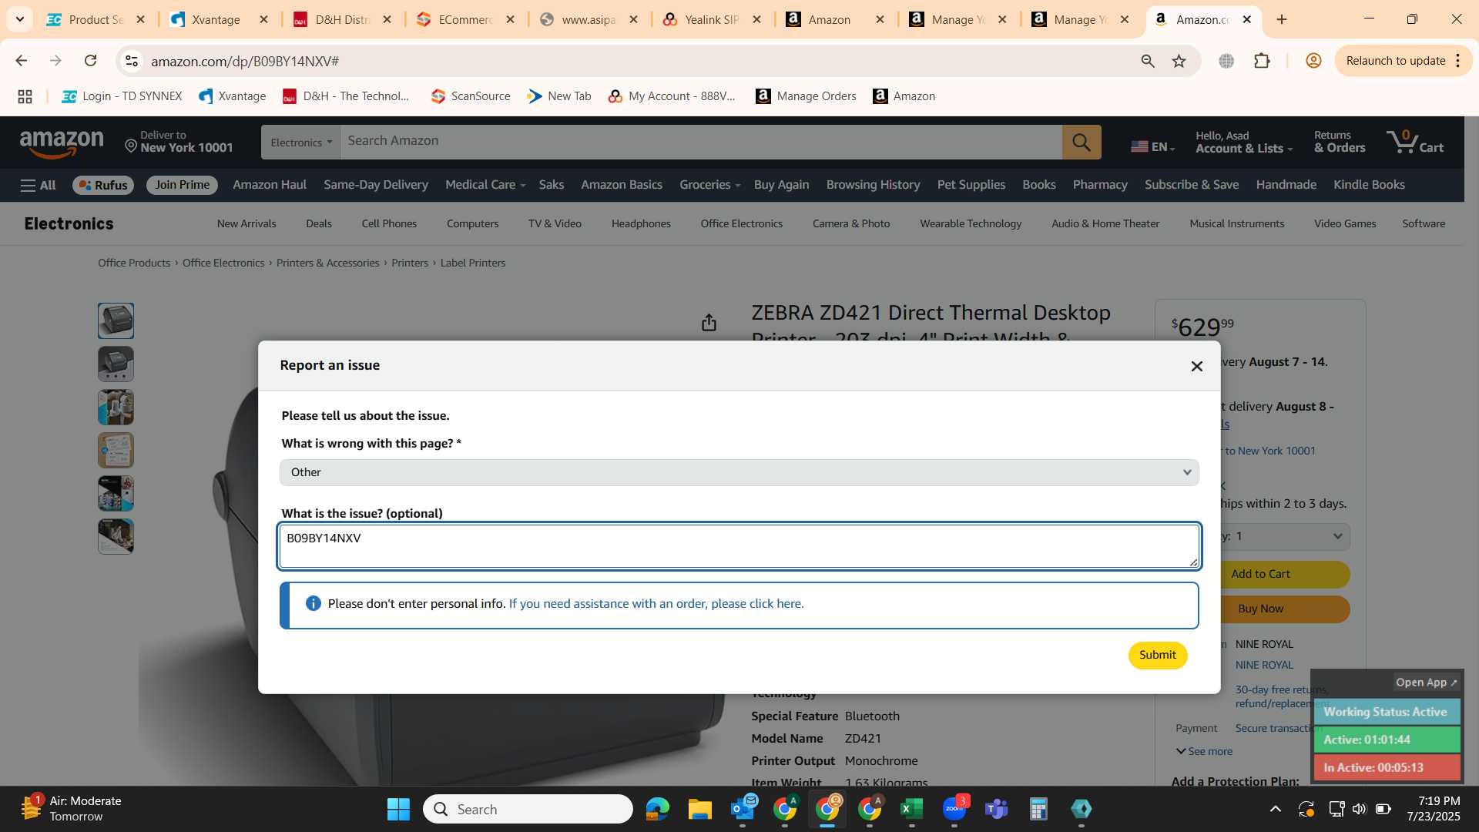Open Browsing History
The width and height of the screenshot is (1479, 832).
[873, 185]
